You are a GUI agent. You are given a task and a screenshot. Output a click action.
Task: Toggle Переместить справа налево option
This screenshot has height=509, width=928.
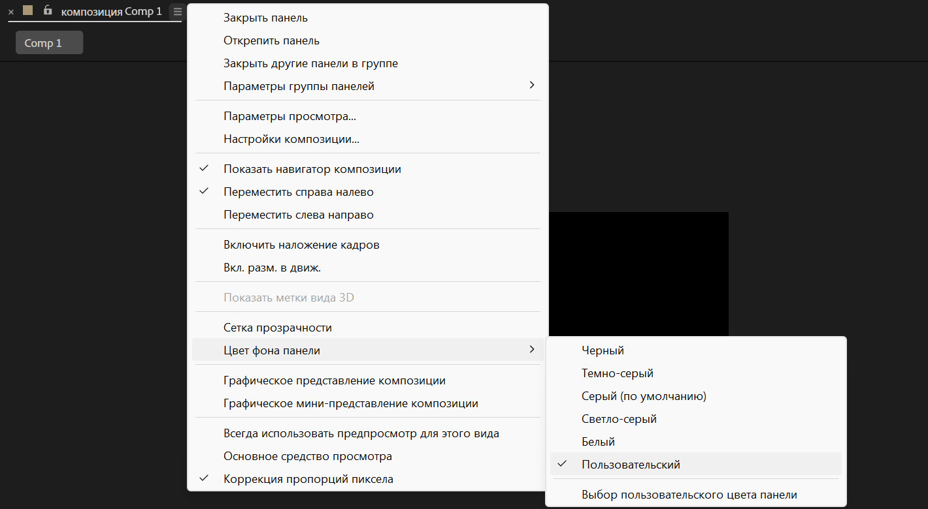[x=298, y=192]
